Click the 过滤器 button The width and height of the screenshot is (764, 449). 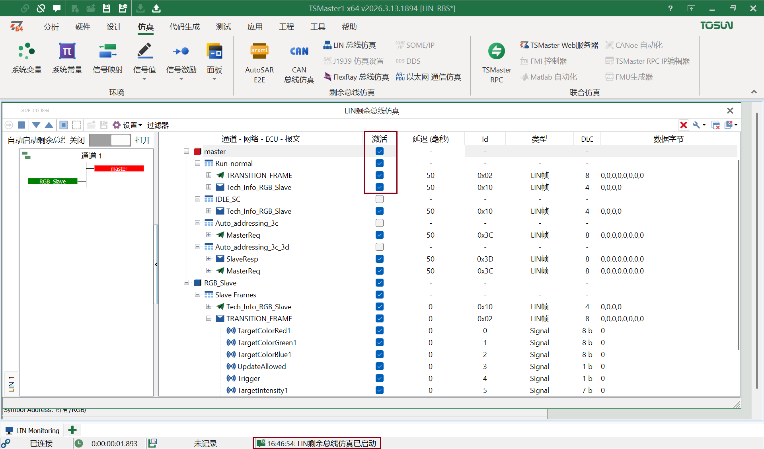(158, 125)
